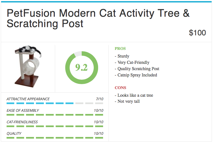Click the Attractive Appearance 7/10 score
213x143 pixels.
(x=99, y=99)
